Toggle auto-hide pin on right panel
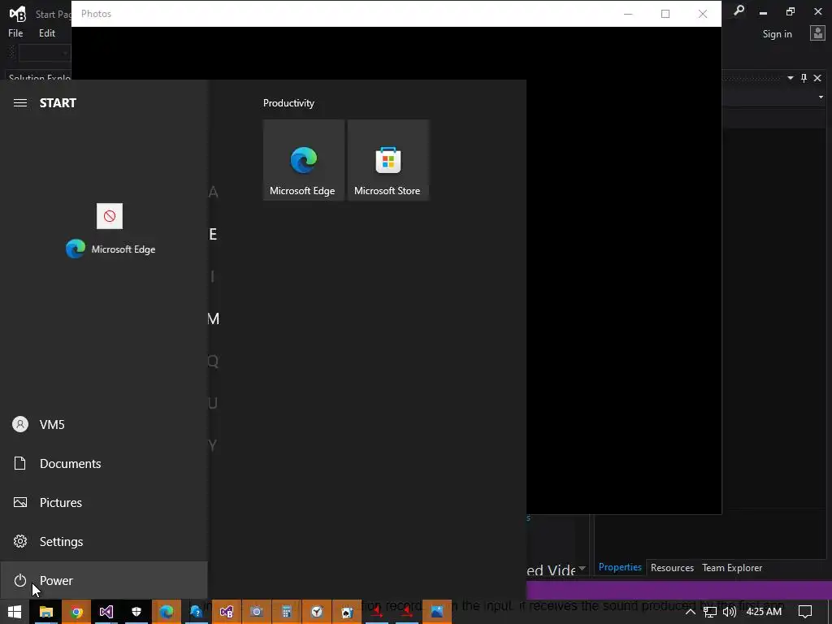Image resolution: width=832 pixels, height=624 pixels. (x=804, y=78)
